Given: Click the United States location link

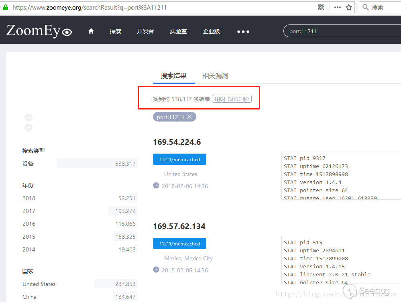Looking at the screenshot, I should point(181,174).
